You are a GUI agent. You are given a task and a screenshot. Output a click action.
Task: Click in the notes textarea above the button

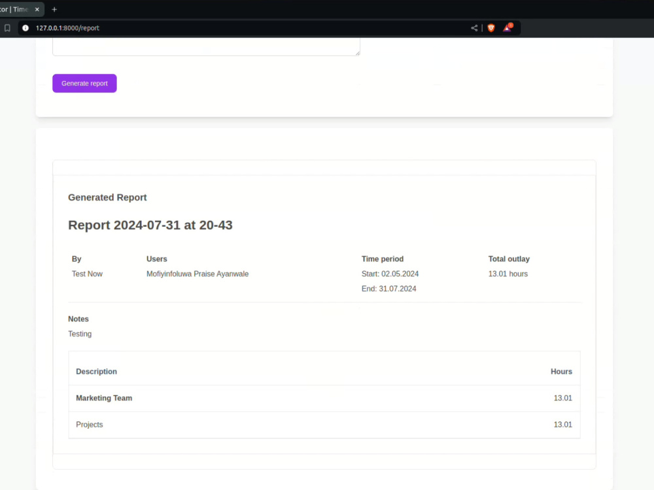tap(206, 46)
